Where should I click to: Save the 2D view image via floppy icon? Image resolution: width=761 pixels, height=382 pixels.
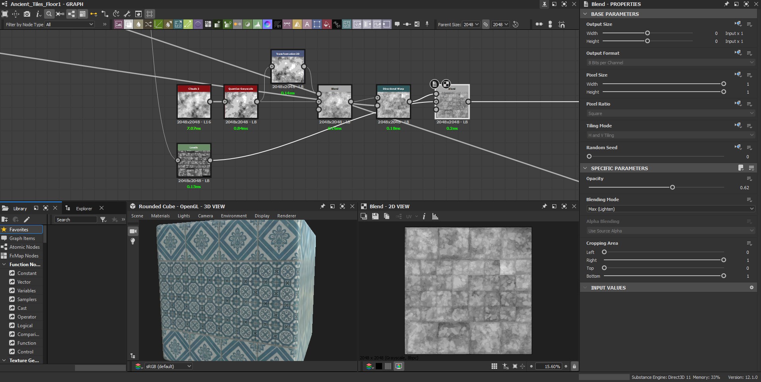[x=375, y=216]
